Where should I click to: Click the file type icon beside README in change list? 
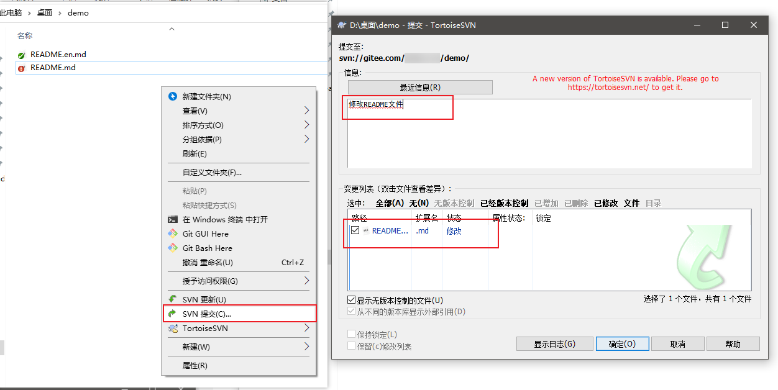pyautogui.click(x=366, y=231)
